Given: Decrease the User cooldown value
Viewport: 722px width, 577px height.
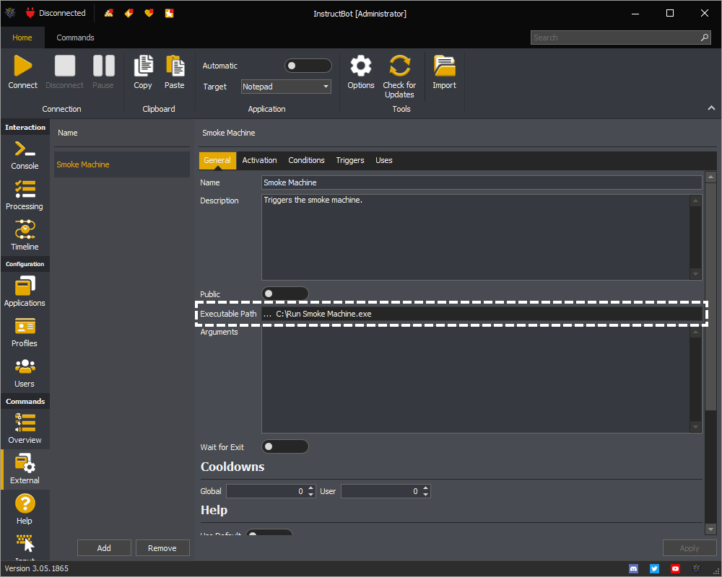Looking at the screenshot, I should click(426, 495).
